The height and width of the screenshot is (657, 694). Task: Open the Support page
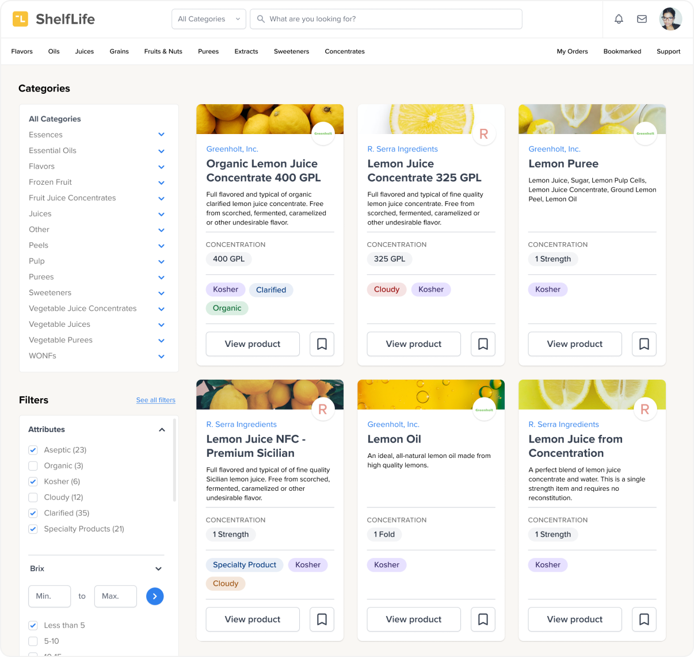point(668,51)
